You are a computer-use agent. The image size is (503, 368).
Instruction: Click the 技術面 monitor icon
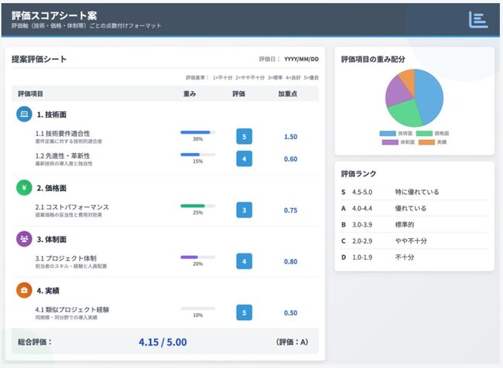[x=24, y=114]
